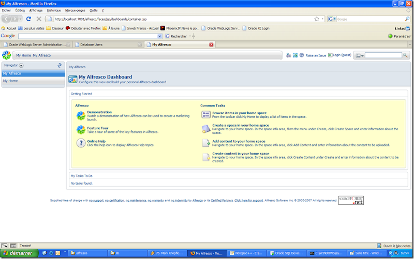Click the Demonstration Alfresco flower icon
This screenshot has height=259, width=414.
click(81, 115)
